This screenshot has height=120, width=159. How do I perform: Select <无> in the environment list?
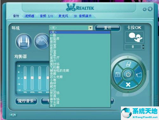coord(80,32)
